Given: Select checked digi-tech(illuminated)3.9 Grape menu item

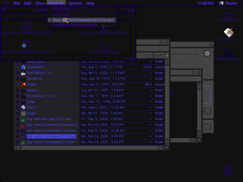Looking at the screenshot, I should point(82,20).
